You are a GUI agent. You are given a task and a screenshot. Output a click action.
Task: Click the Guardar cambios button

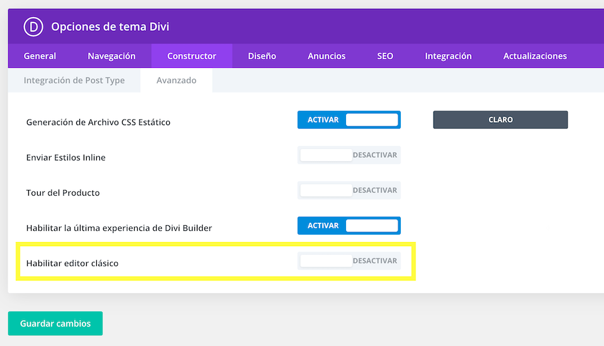[55, 323]
